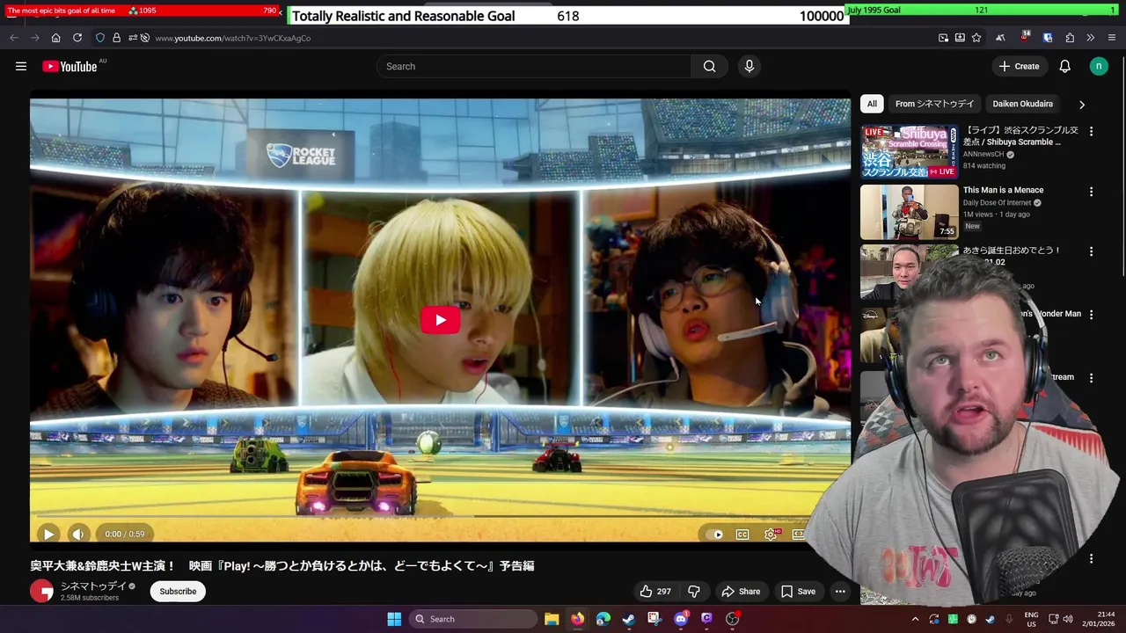Like the video with 297 likes
The width and height of the screenshot is (1126, 633).
654,591
